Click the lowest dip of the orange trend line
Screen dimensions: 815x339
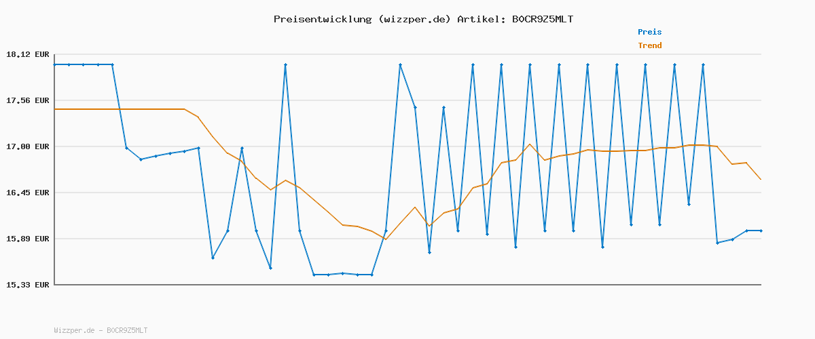tap(386, 239)
